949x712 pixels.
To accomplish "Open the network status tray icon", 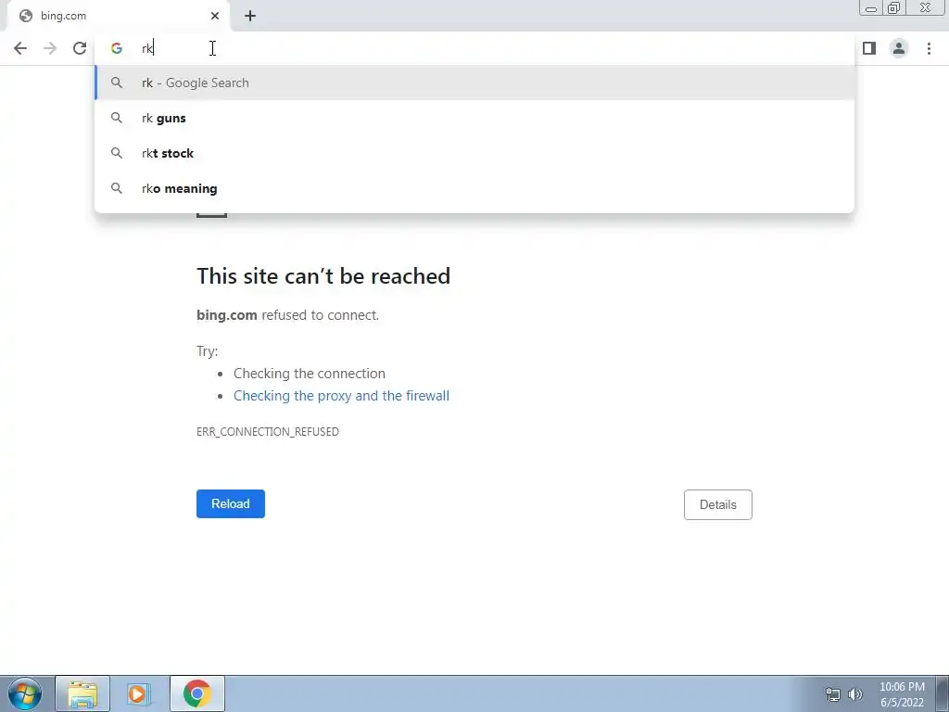I will pyautogui.click(x=833, y=694).
